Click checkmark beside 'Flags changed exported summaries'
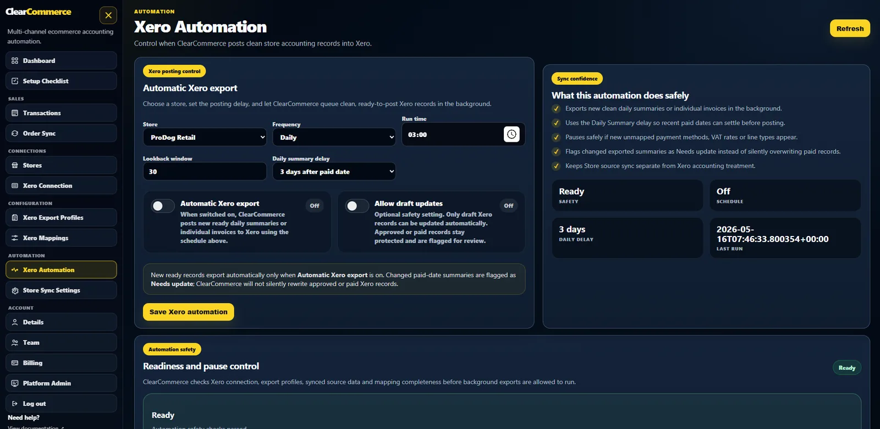Image resolution: width=880 pixels, height=429 pixels. (x=556, y=151)
